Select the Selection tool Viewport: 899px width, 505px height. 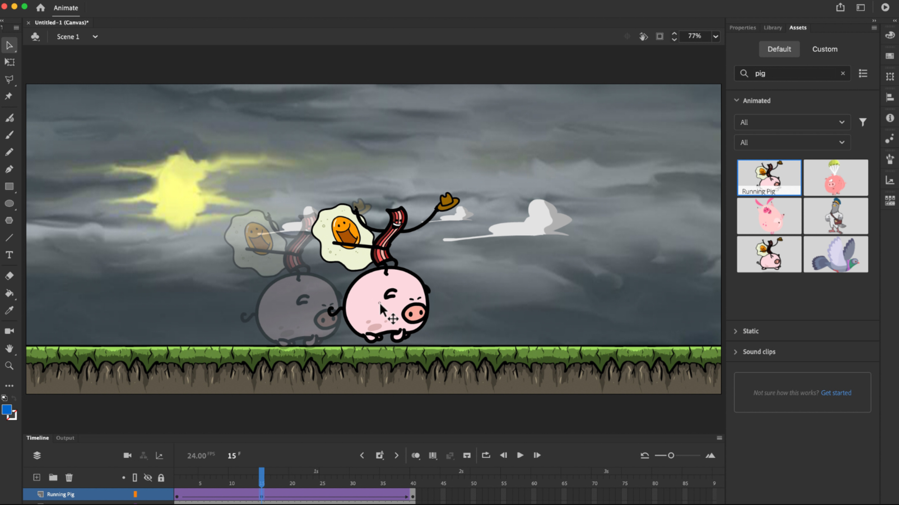coord(9,45)
